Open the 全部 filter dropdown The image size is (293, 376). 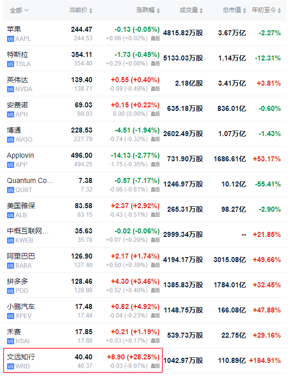[19, 10]
